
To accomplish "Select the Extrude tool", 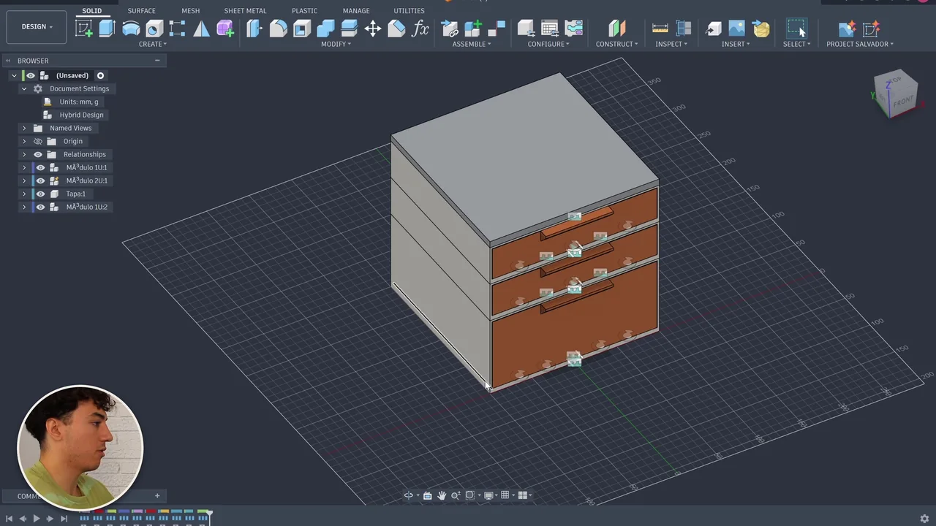I will click(x=107, y=28).
